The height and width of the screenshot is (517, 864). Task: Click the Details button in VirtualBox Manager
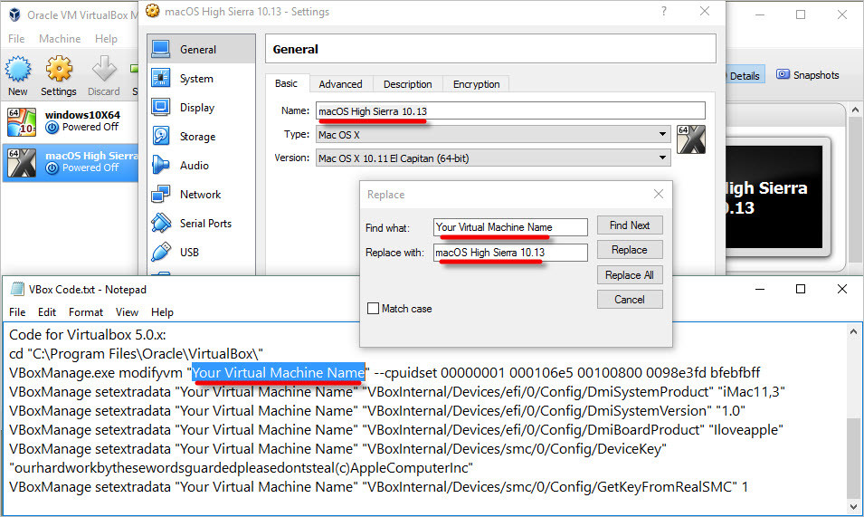click(x=745, y=75)
